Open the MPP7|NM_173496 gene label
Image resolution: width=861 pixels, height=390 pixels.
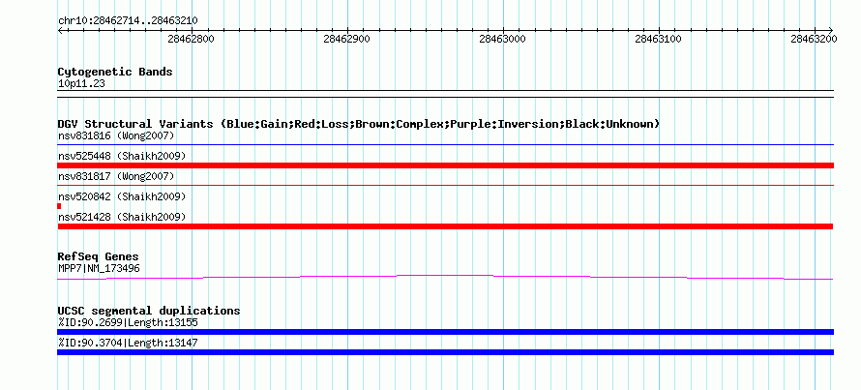coord(99,269)
